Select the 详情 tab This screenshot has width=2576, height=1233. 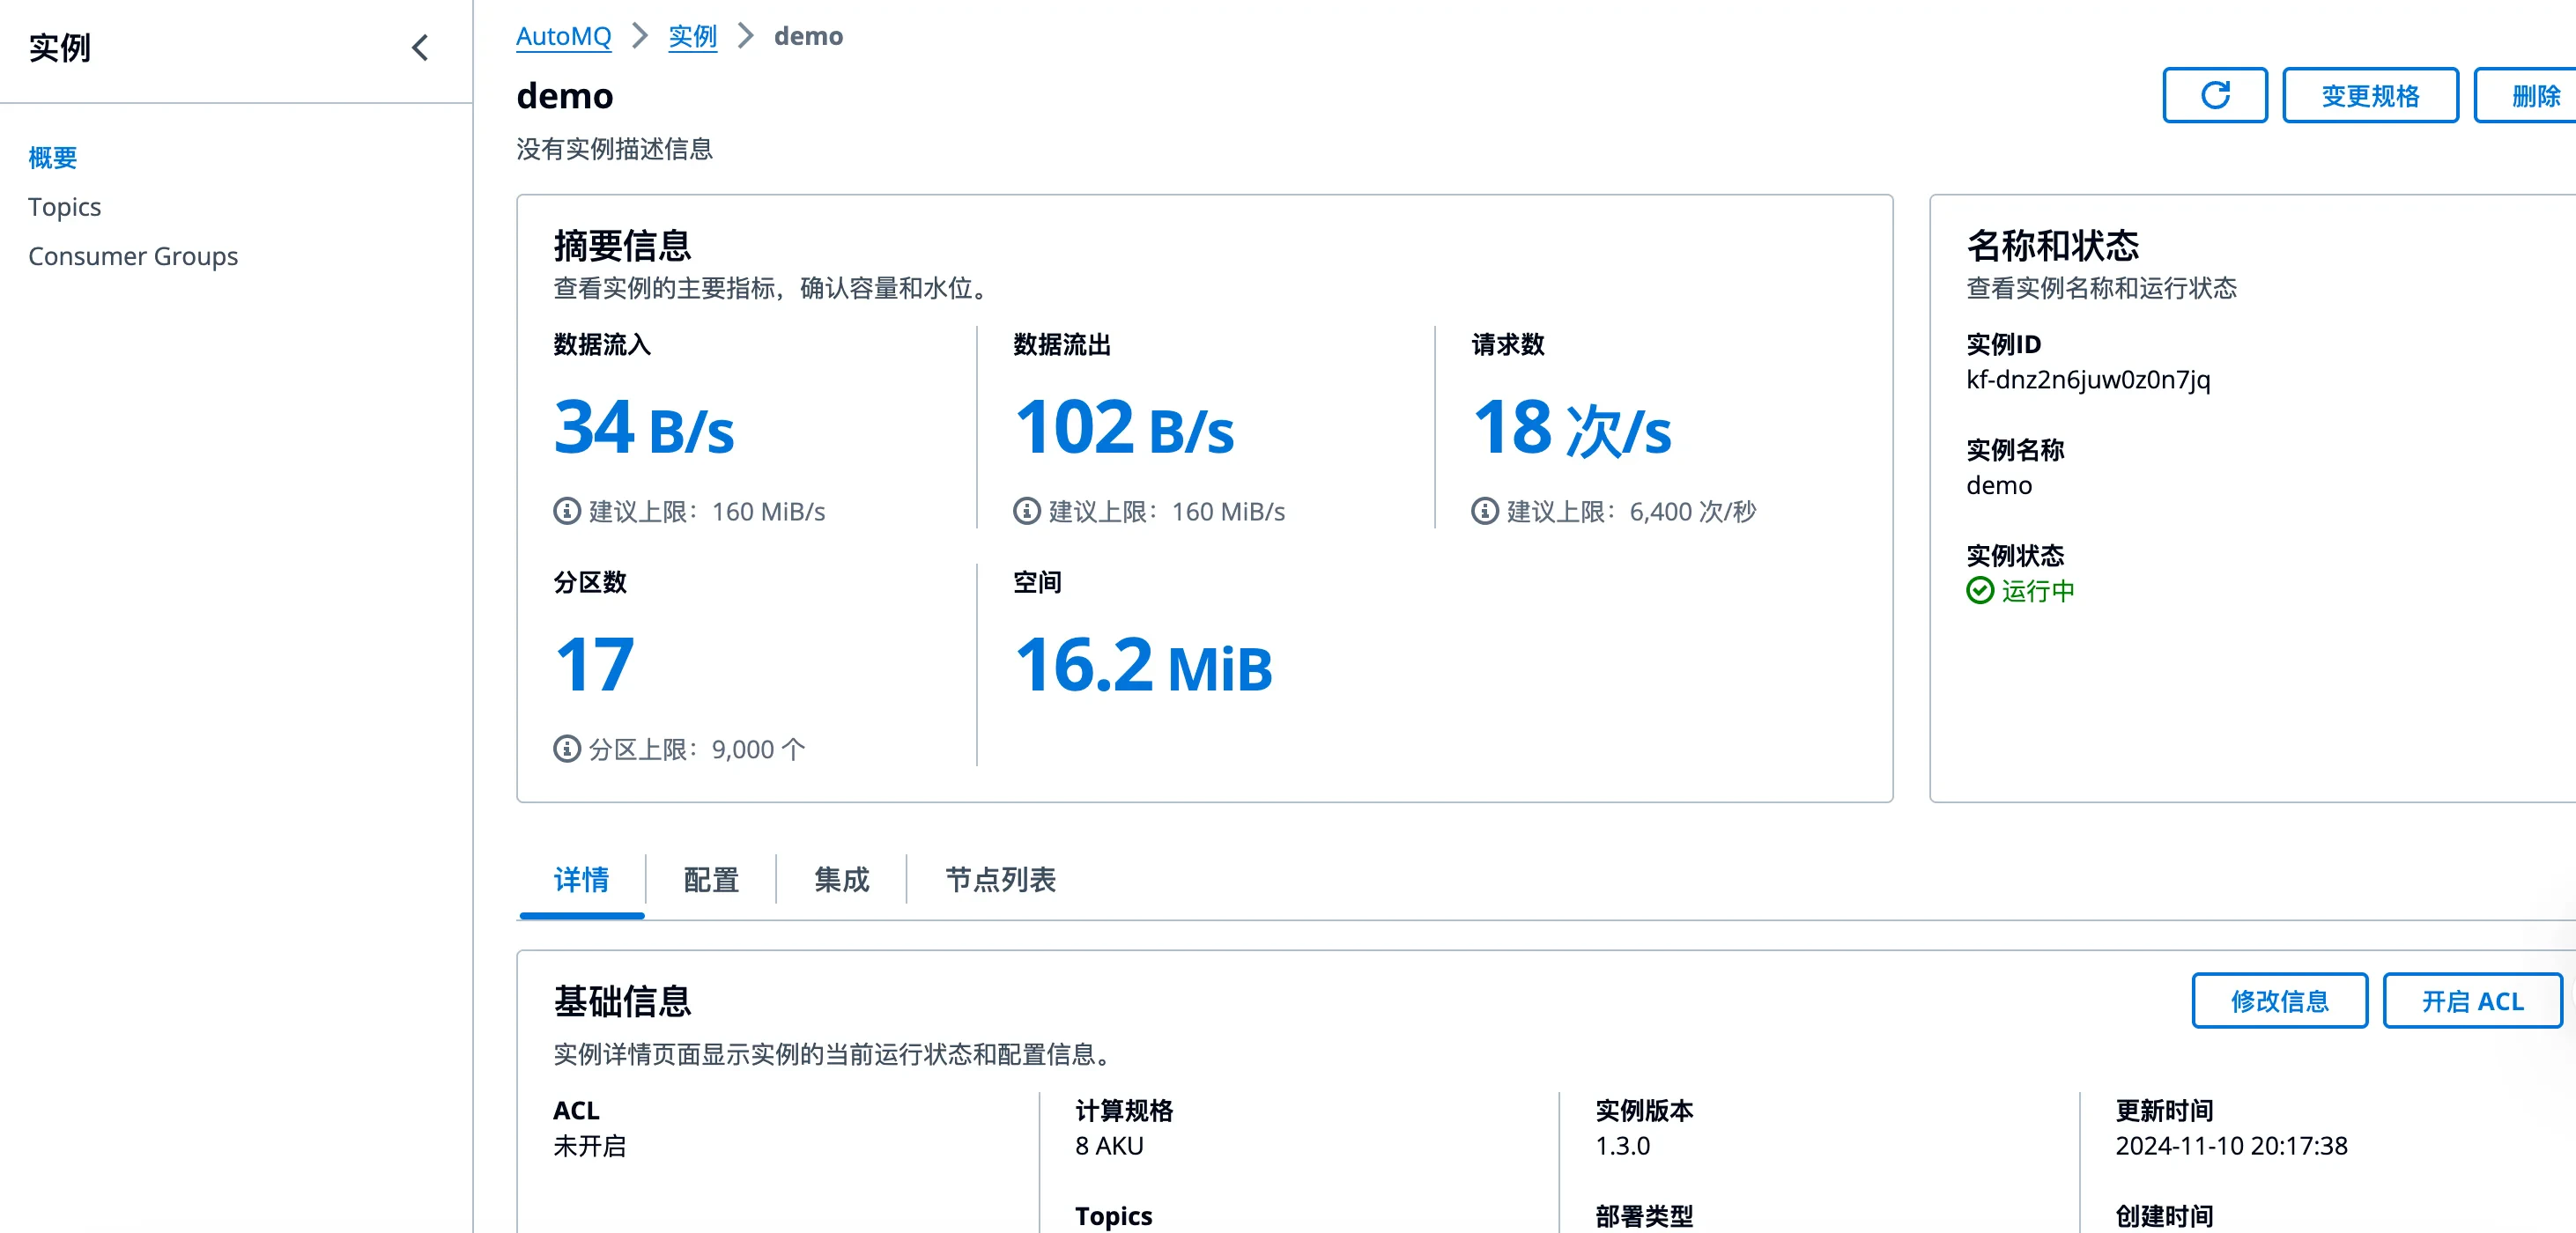tap(581, 879)
